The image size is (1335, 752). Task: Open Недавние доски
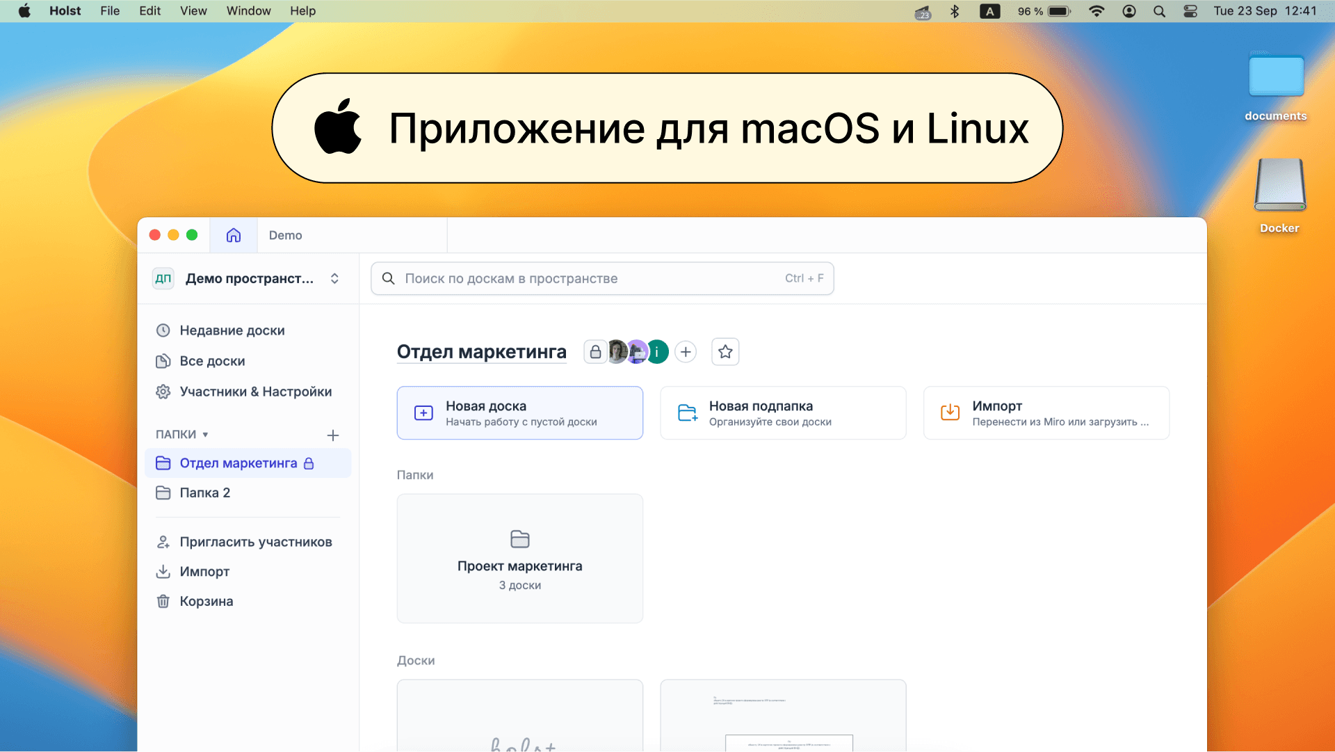click(232, 330)
